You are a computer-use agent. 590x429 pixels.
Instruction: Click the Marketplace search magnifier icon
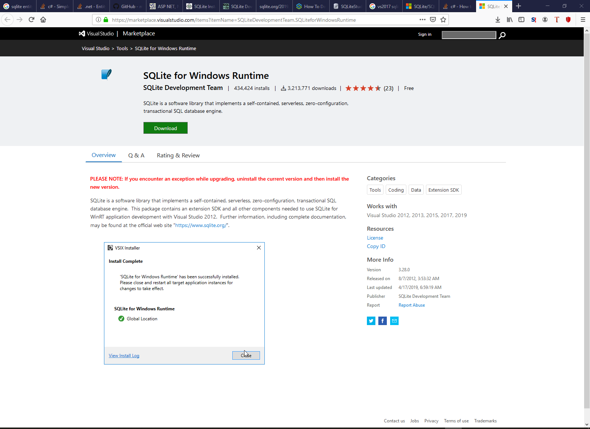502,35
